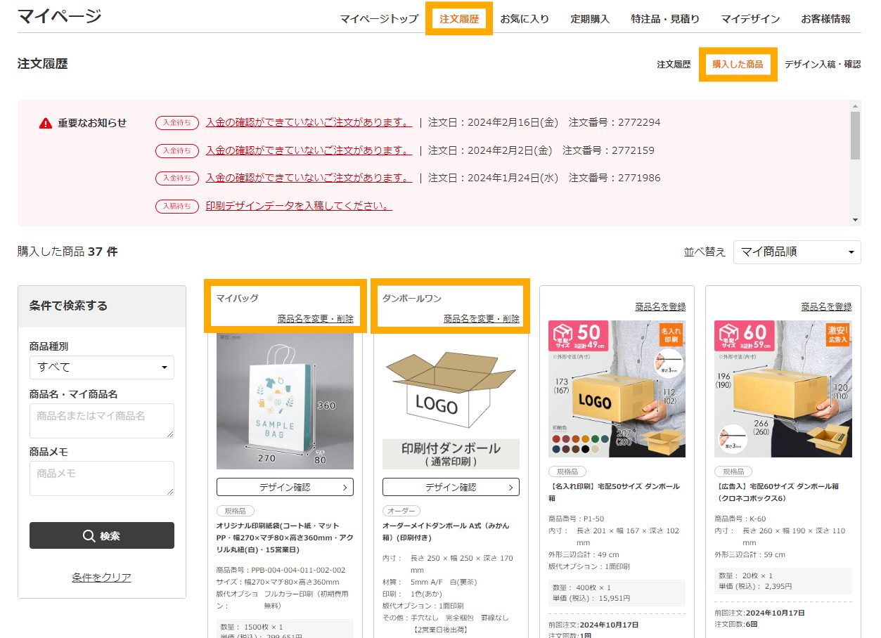Click 商品名を登録 on 宅配50サイズ card
The image size is (881, 638).
[660, 307]
